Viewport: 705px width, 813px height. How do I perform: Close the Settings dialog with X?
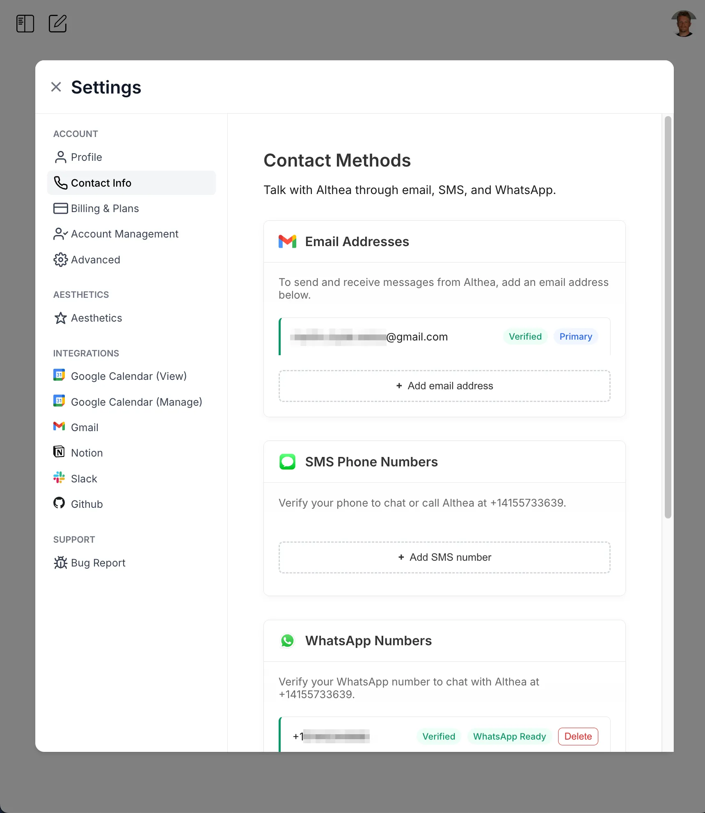coord(56,87)
